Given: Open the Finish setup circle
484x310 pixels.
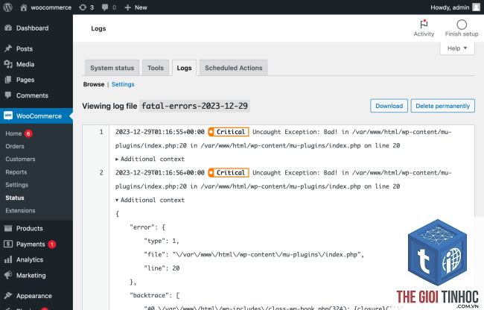Looking at the screenshot, I should 462,28.
